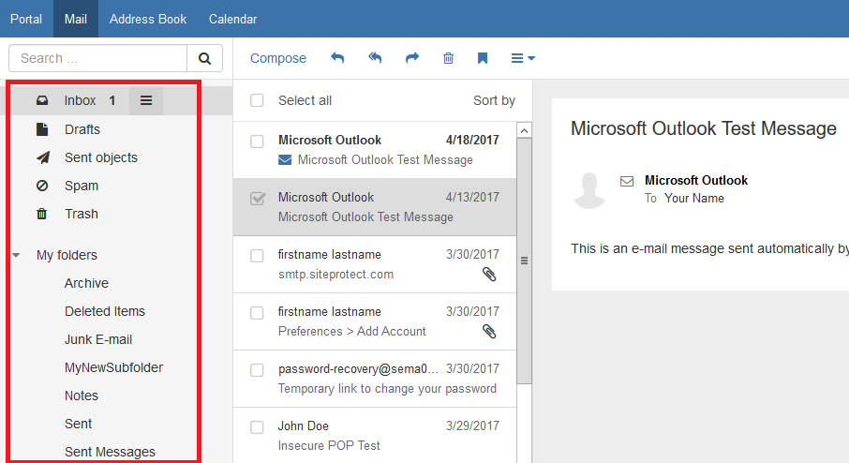Open the Portal tab
The image size is (849, 463).
[26, 19]
